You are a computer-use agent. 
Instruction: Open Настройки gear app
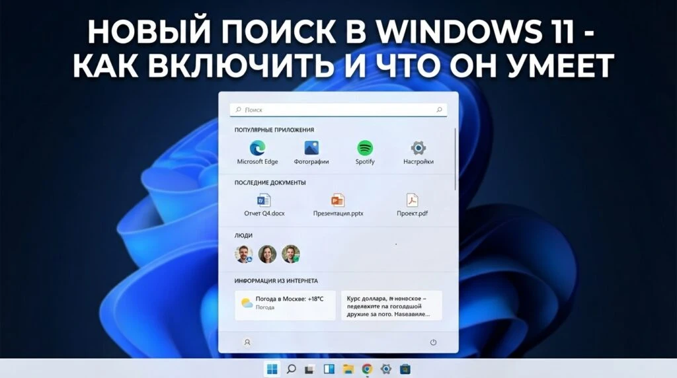[x=418, y=152]
